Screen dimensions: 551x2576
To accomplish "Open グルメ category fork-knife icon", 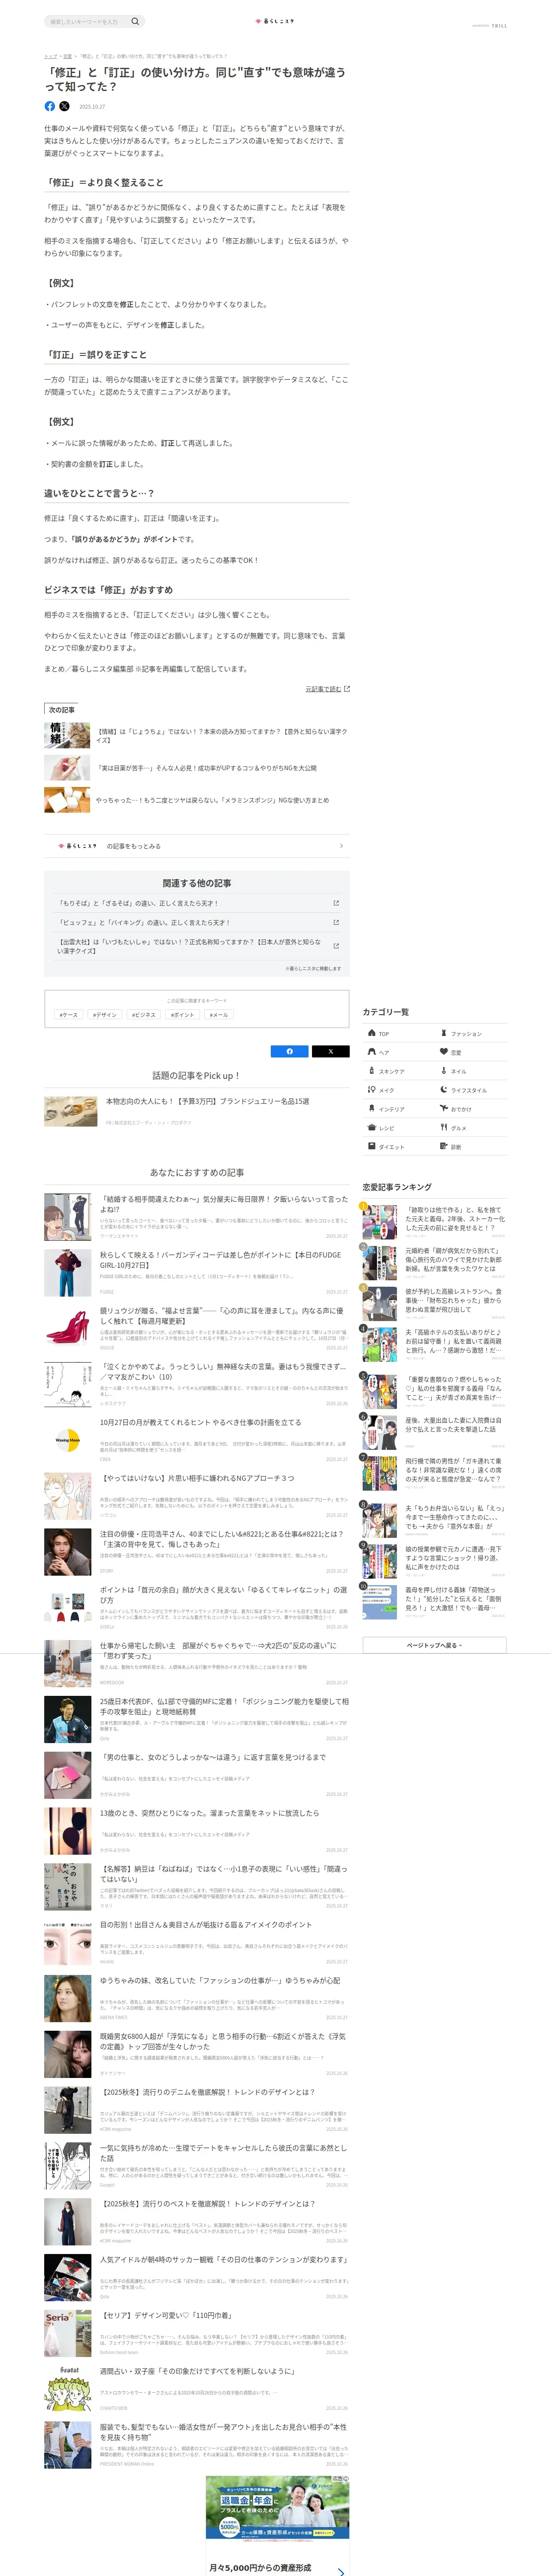I will coord(444,1127).
